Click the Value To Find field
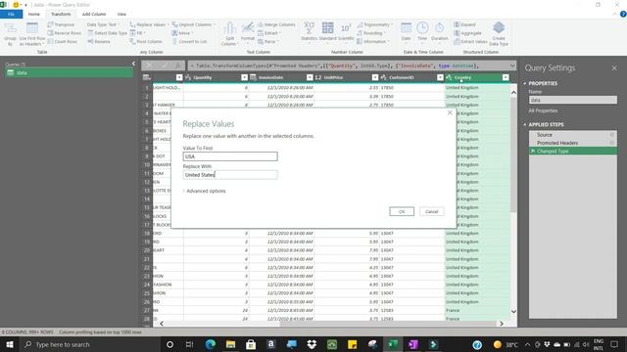The width and height of the screenshot is (627, 352). (230, 156)
